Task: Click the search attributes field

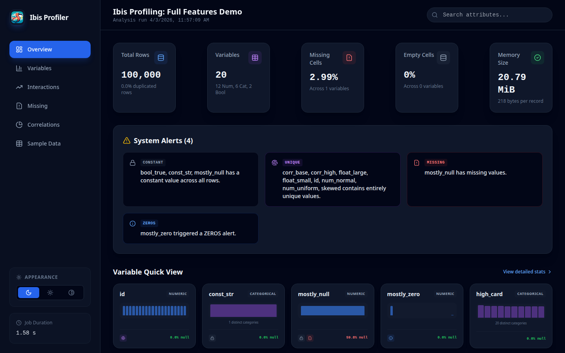Action: tap(489, 15)
